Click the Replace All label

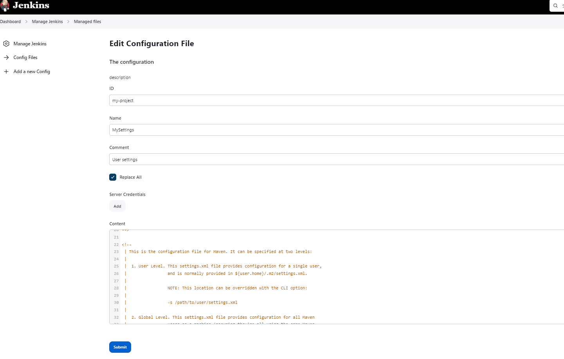[131, 177]
